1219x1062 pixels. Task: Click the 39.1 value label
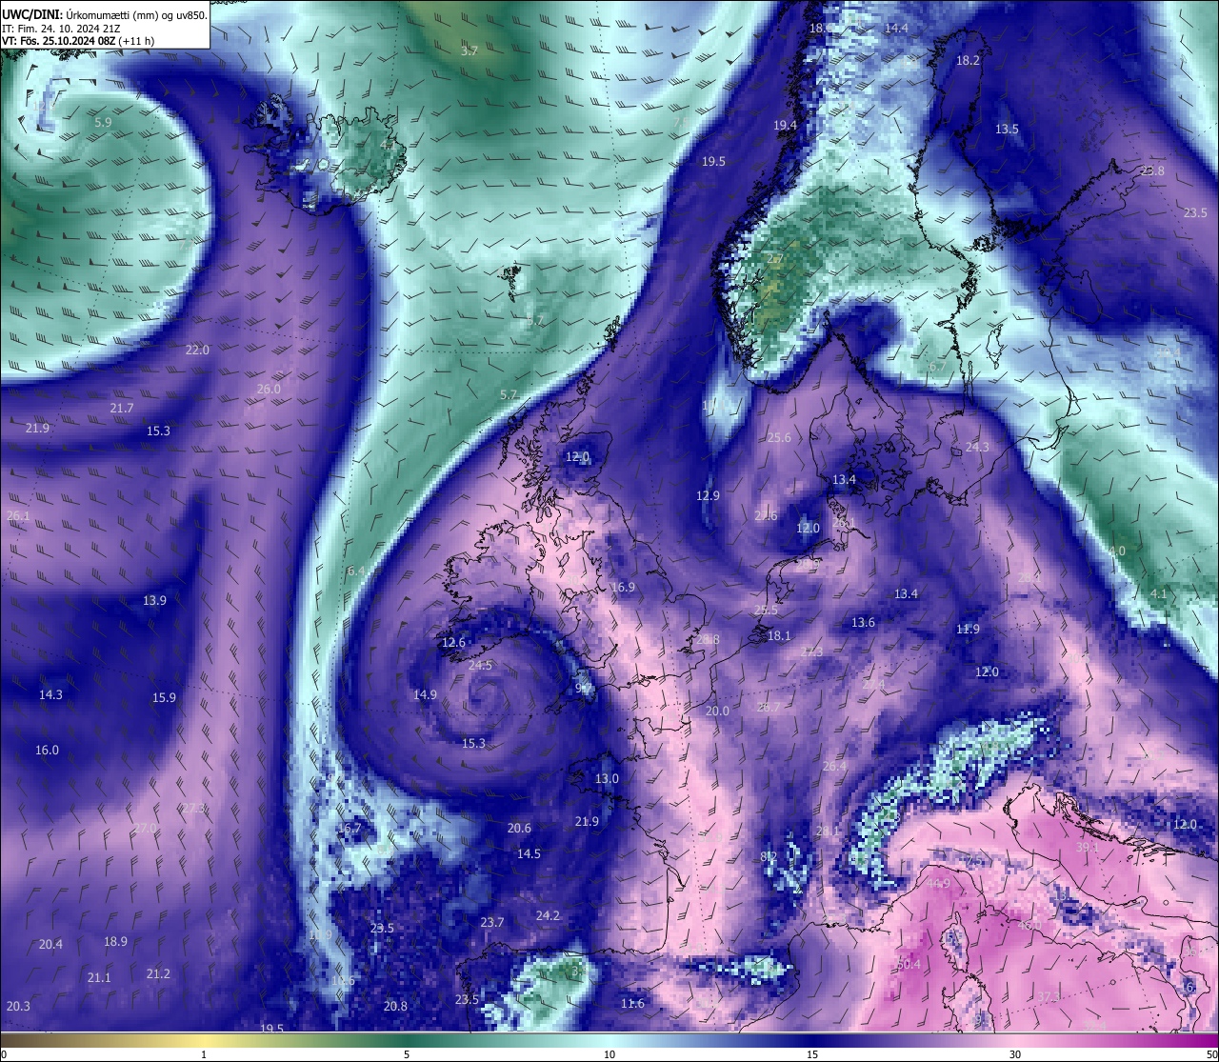pyautogui.click(x=1087, y=848)
